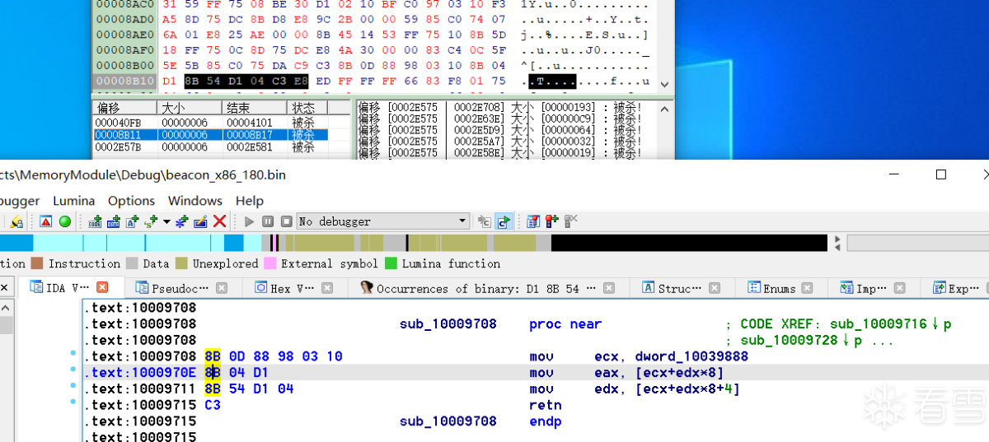
Task: Open the Help menu
Action: point(250,201)
